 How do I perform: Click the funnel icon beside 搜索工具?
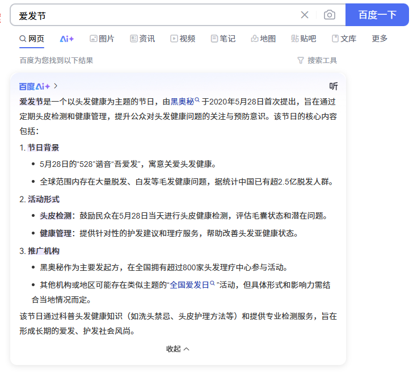[300, 61]
